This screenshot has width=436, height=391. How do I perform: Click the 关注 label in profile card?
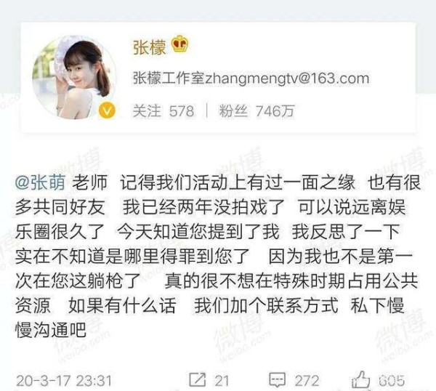pyautogui.click(x=147, y=111)
